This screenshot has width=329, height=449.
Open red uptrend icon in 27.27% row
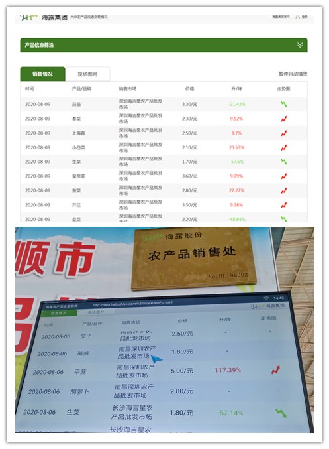[x=283, y=190]
